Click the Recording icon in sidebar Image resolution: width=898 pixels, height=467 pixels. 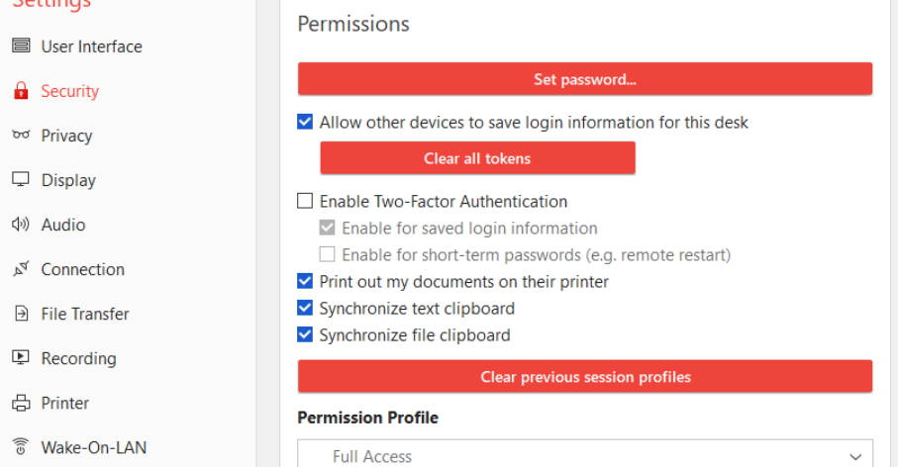21,358
